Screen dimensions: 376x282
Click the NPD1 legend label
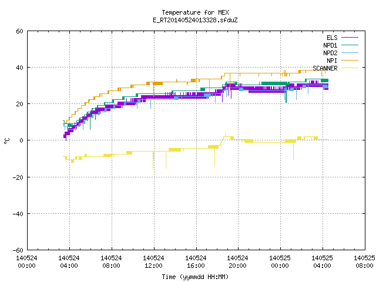pyautogui.click(x=330, y=45)
